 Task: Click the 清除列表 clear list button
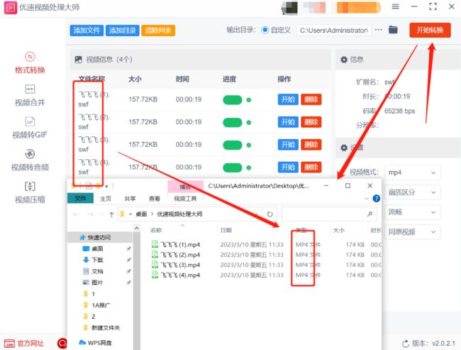click(158, 31)
